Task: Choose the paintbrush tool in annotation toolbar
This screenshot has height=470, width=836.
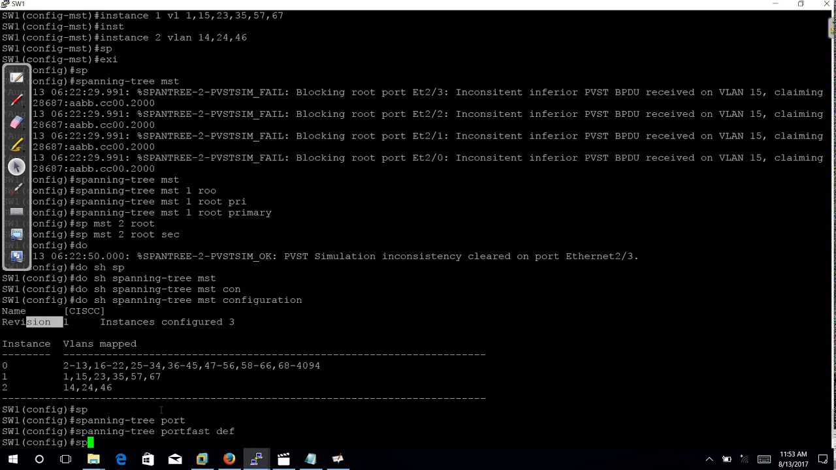Action: tap(17, 189)
